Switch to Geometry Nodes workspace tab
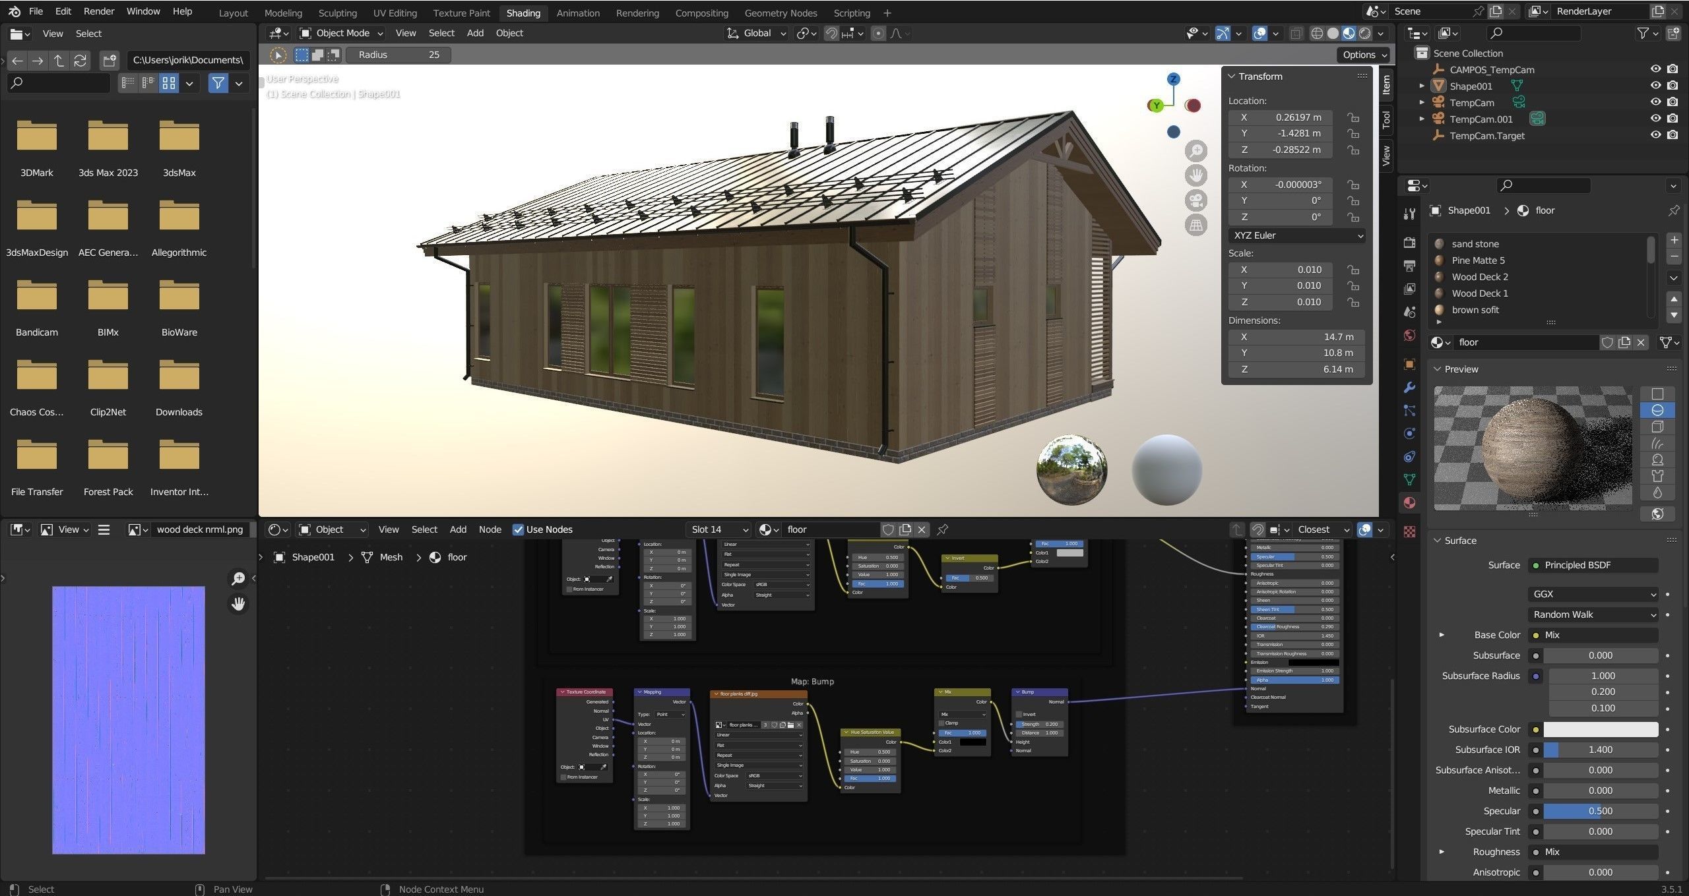Viewport: 1689px width, 896px height. pos(781,13)
